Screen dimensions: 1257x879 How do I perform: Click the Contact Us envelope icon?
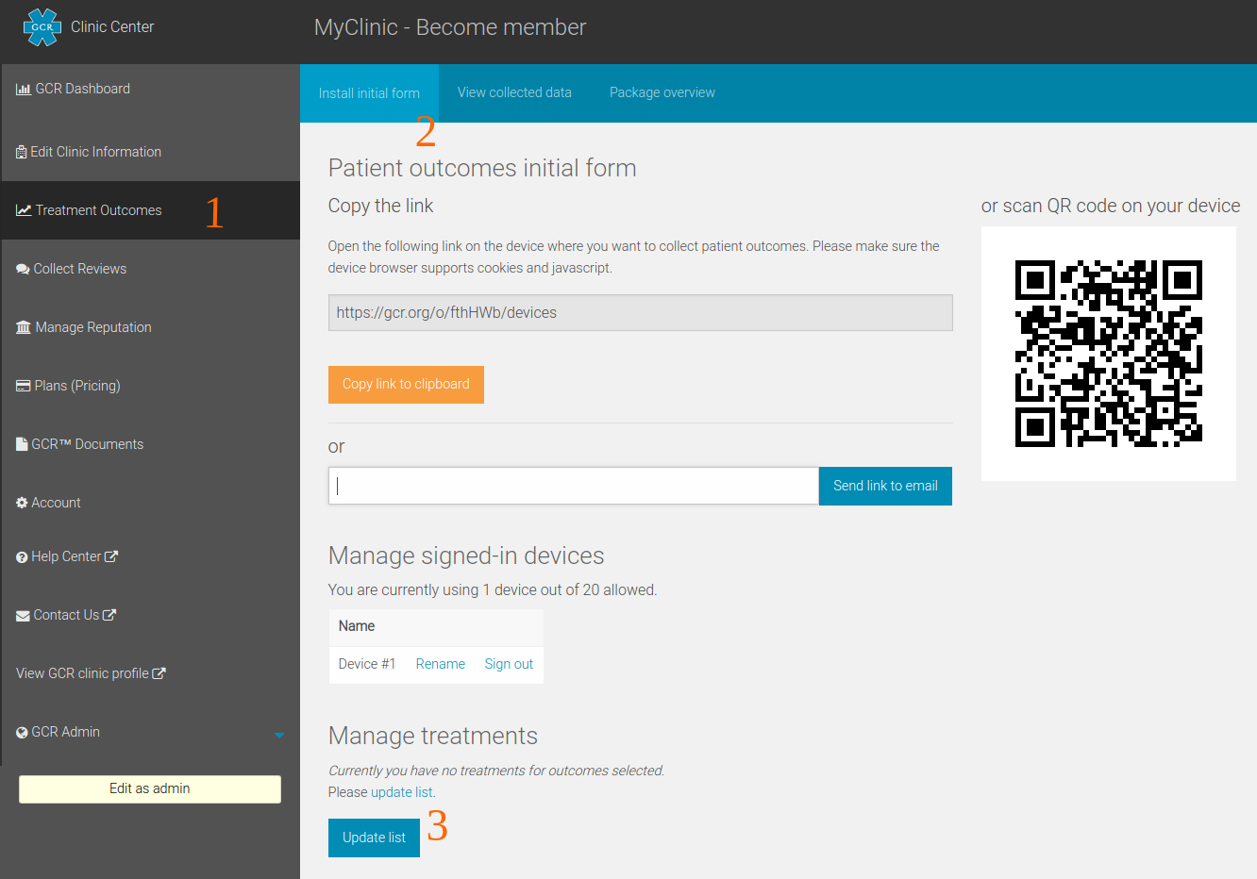click(x=23, y=616)
